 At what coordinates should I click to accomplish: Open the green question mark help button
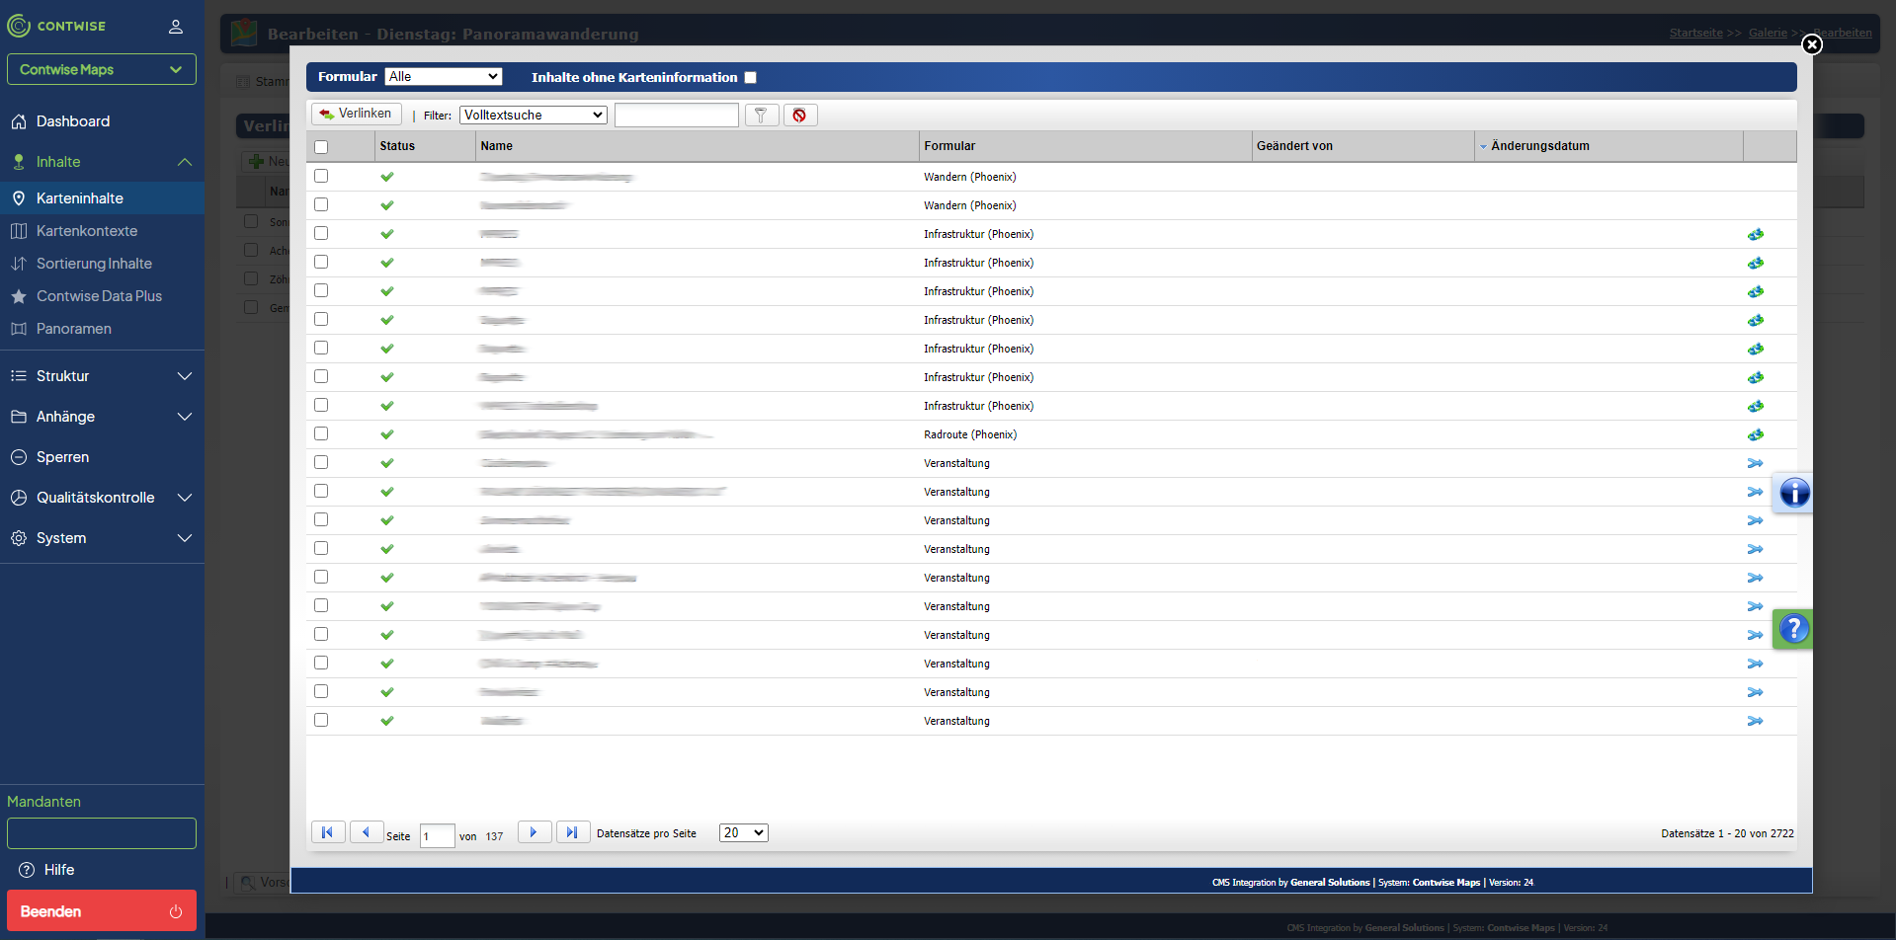(1793, 629)
